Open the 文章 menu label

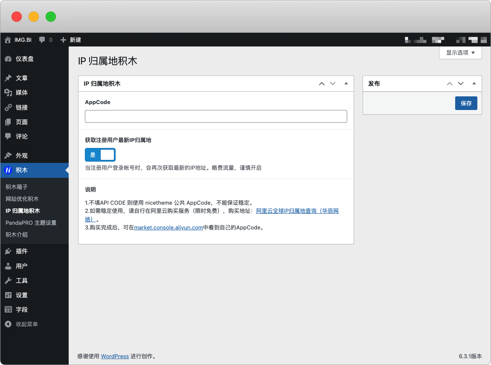22,78
